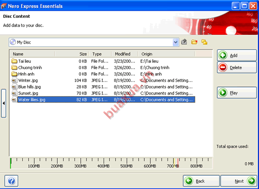Click the Water lilies.jpg file icon
Viewport: 259px width, 189px height.
point(14,100)
